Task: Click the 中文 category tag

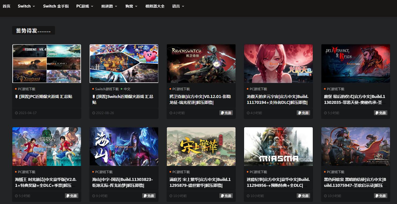Action: click(x=127, y=89)
